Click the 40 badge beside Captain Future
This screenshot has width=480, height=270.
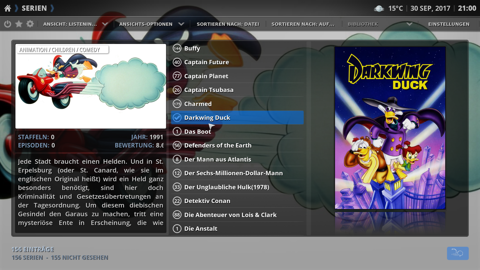click(177, 62)
